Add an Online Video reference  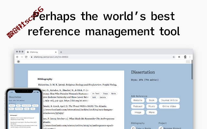click(x=169, y=106)
